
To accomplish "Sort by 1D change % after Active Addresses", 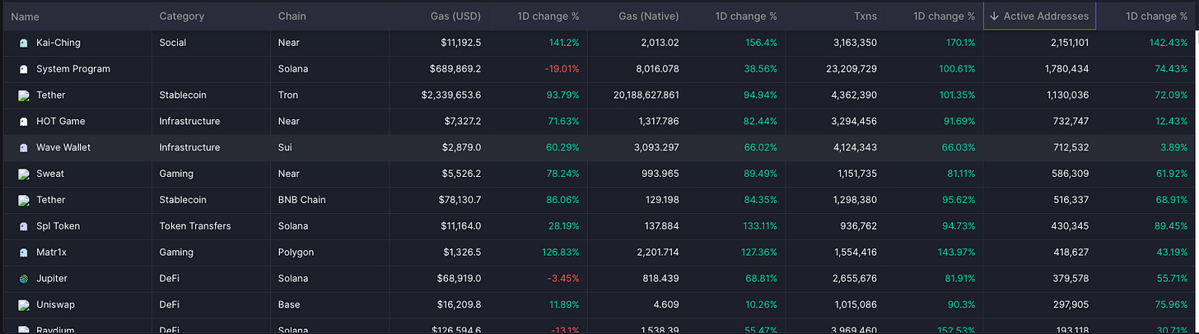I will pyautogui.click(x=1157, y=16).
